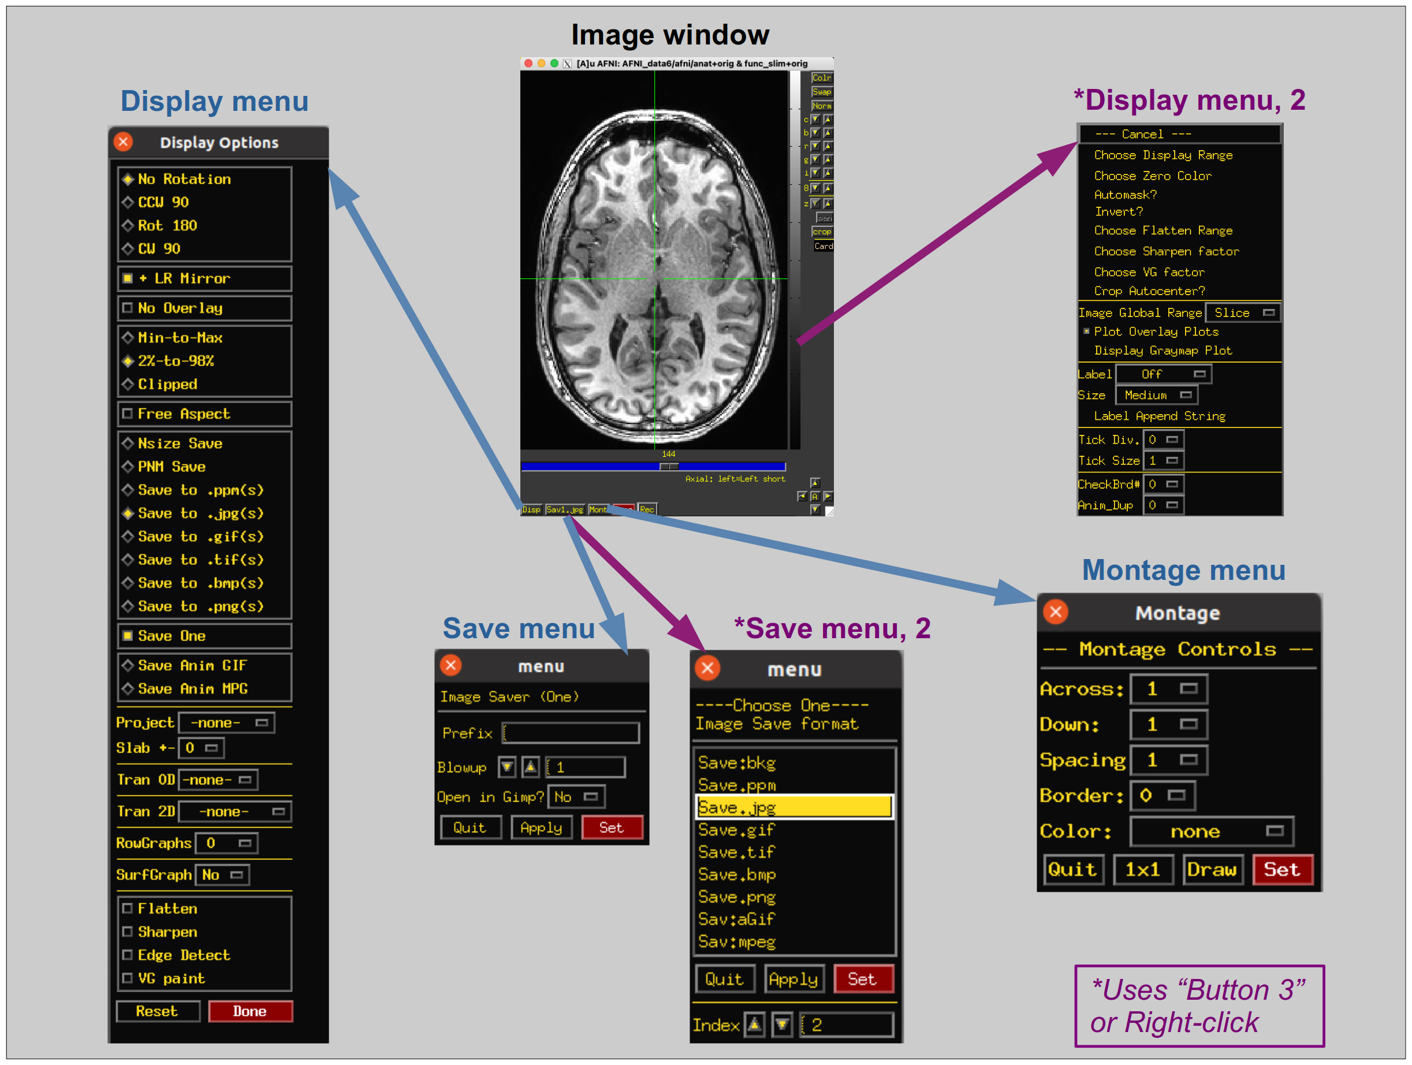Click the zoom 'z' up arrow
The height and width of the screenshot is (1065, 1412).
click(x=828, y=204)
